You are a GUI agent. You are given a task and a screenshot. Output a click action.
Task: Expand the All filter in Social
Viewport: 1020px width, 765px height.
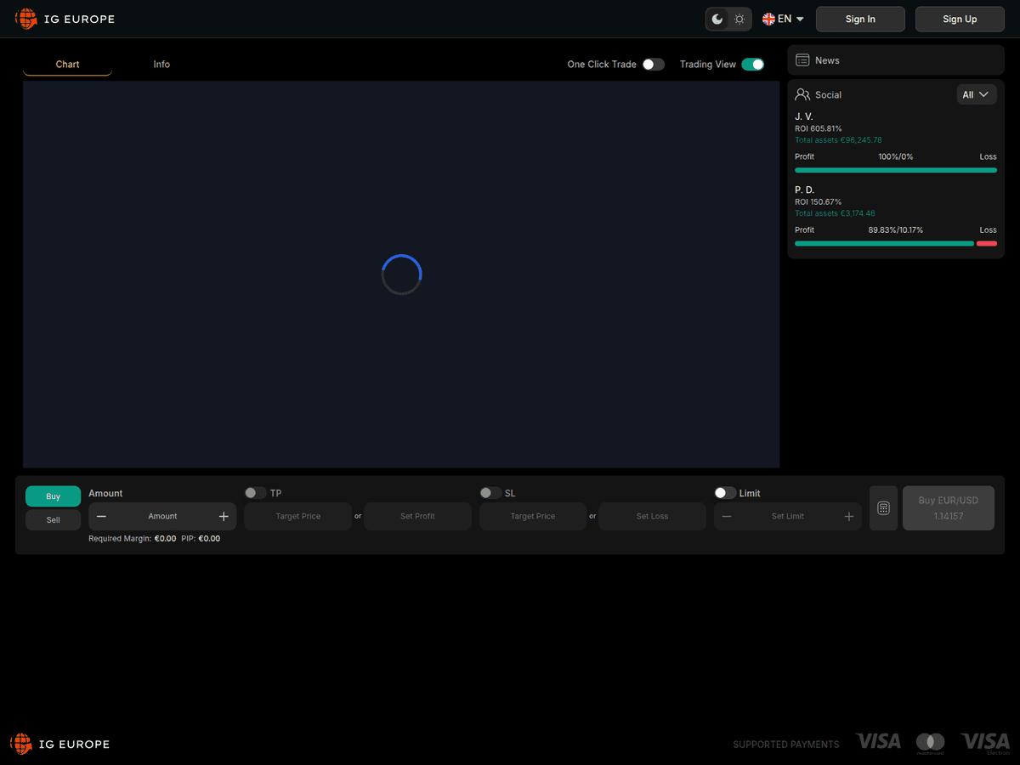[x=977, y=94]
